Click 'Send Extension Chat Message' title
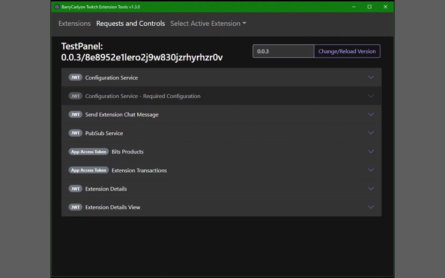 coord(122,115)
